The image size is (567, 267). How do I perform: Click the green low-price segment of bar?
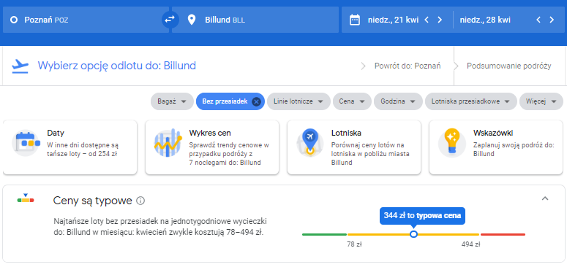click(x=324, y=235)
